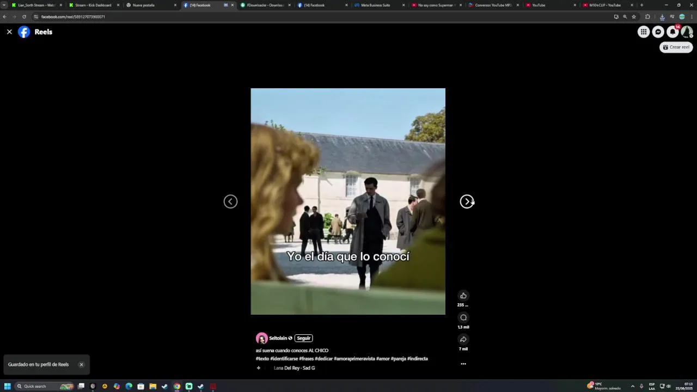The height and width of the screenshot is (392, 697).
Task: Open the #indirecta hashtag
Action: 418,359
